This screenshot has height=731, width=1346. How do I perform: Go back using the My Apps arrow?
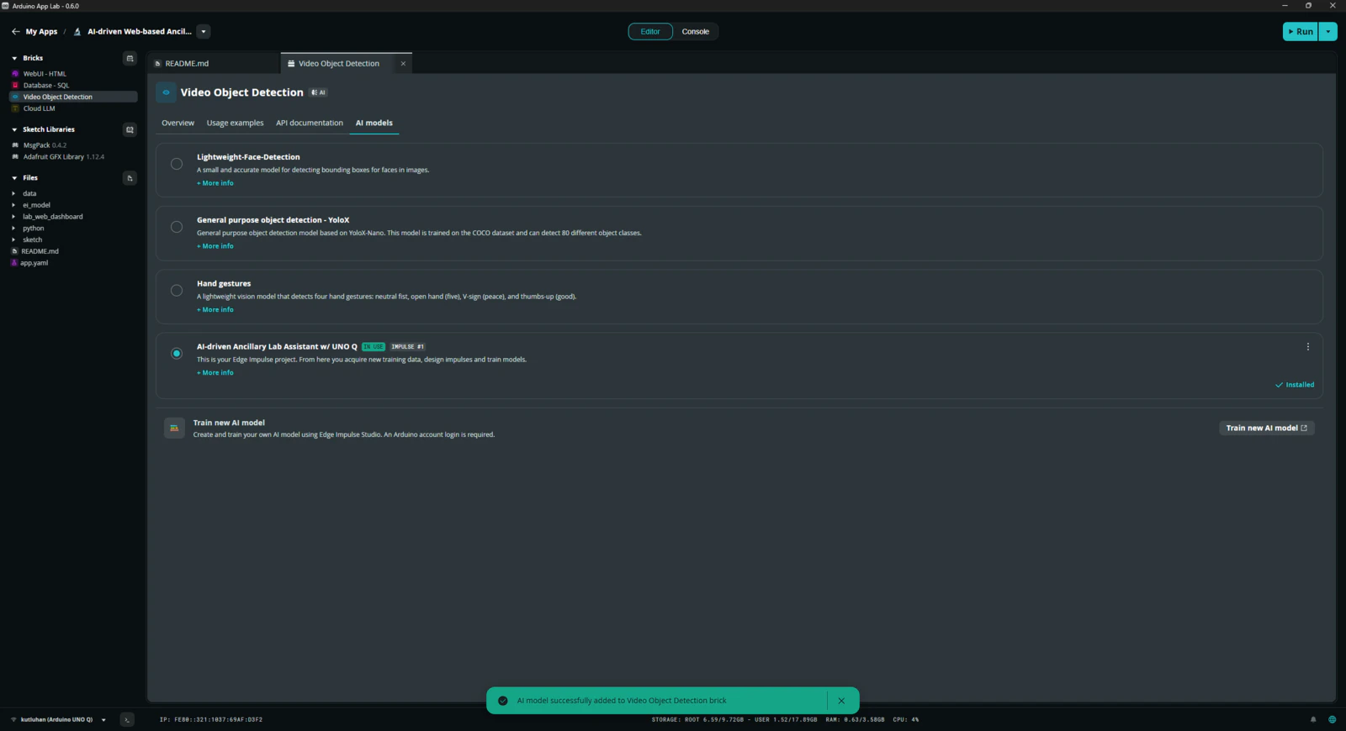point(15,32)
